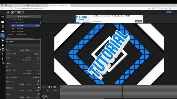Switch to the YouTube browser tab
This screenshot has width=177, height=99.
pos(37,5)
